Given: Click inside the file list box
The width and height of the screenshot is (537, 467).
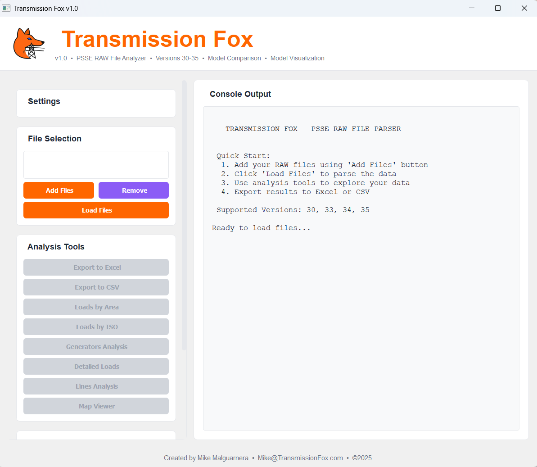Looking at the screenshot, I should (x=96, y=165).
